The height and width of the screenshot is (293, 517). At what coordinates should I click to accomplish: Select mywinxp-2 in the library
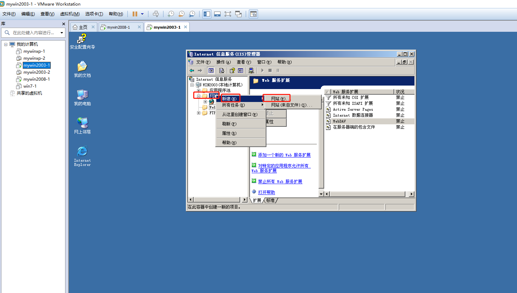pos(34,58)
